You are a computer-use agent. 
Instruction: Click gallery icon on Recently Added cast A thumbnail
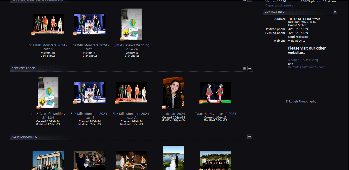pos(117,102)
